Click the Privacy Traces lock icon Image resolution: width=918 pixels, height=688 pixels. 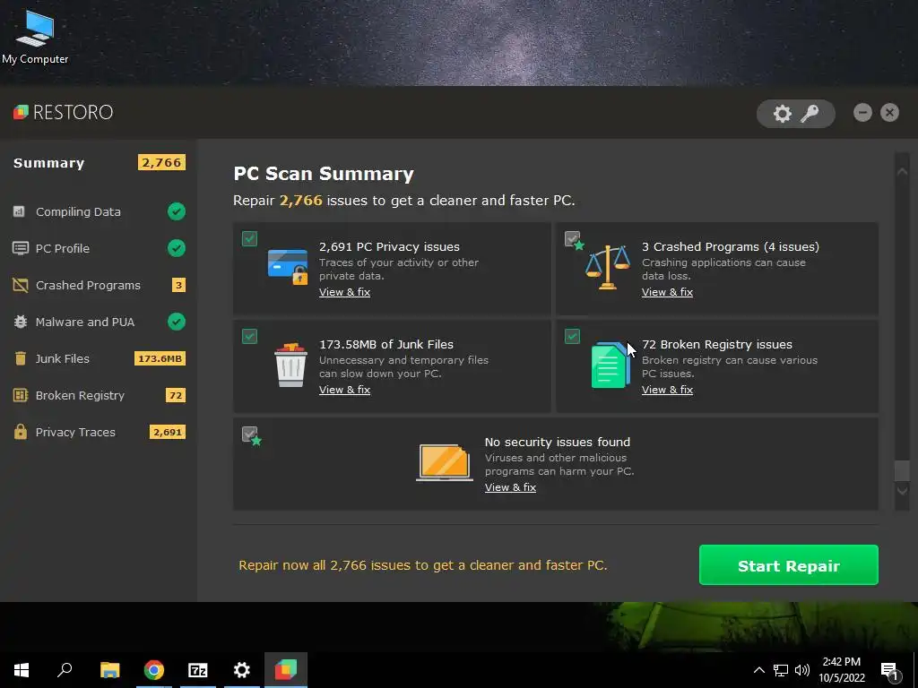coord(20,432)
